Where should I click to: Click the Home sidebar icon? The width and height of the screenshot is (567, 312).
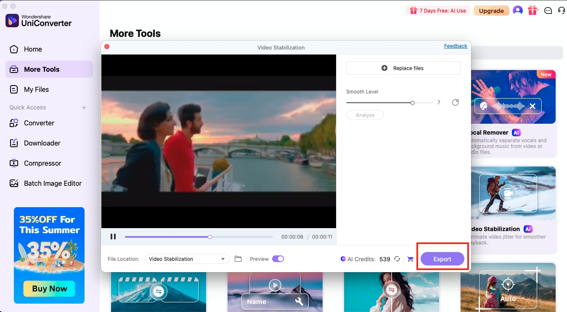[x=14, y=49]
